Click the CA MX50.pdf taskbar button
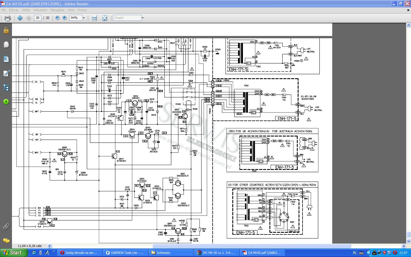The width and height of the screenshot is (411, 257). click(262, 253)
